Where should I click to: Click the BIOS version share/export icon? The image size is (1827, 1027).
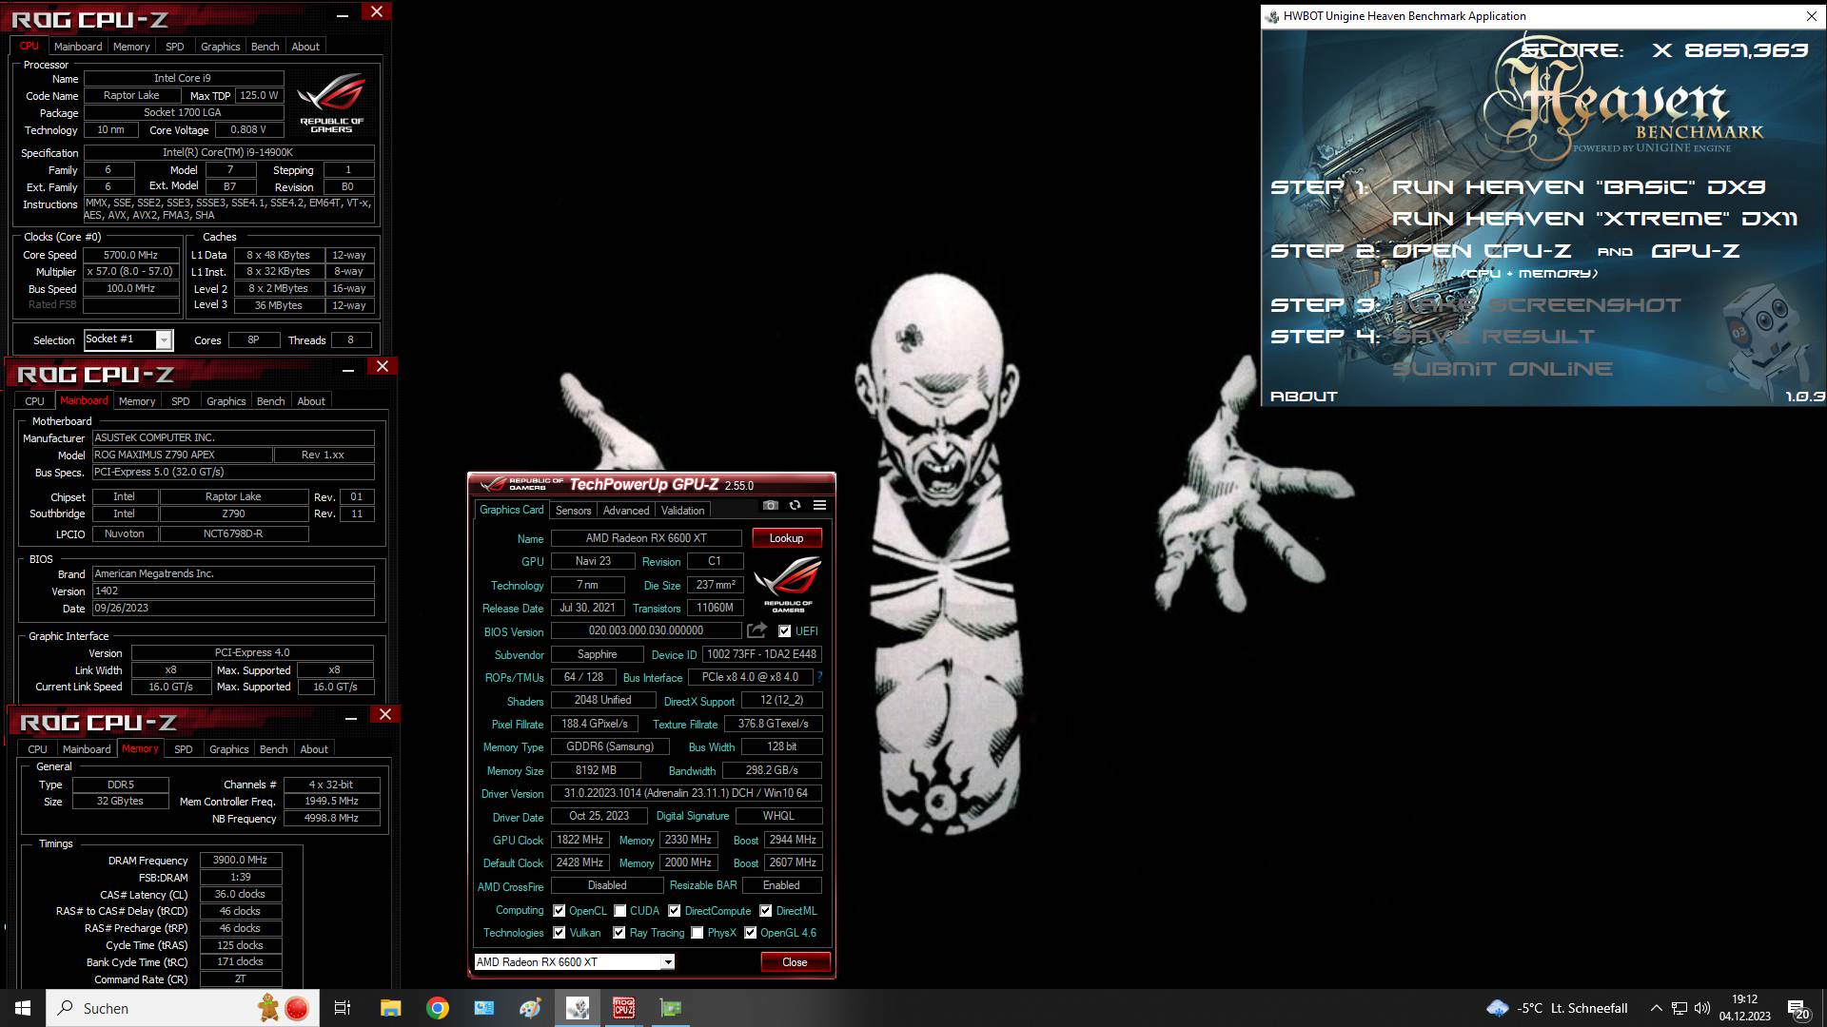pos(757,630)
